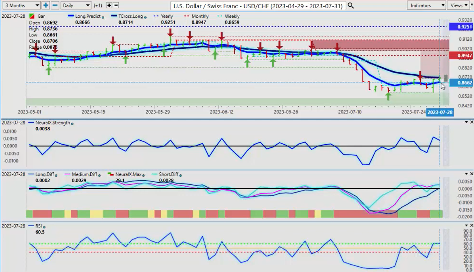474x272 pixels.
Task: Click the RSI value 60.5
Action: (x=40, y=232)
